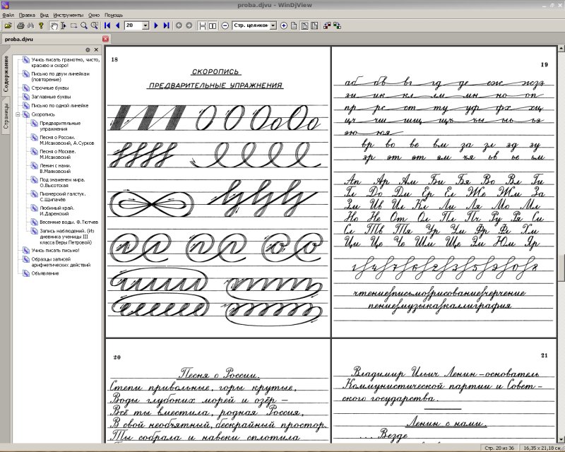Select the rectangle selection tool
Viewport: 565px width, 452px height.
click(73, 25)
